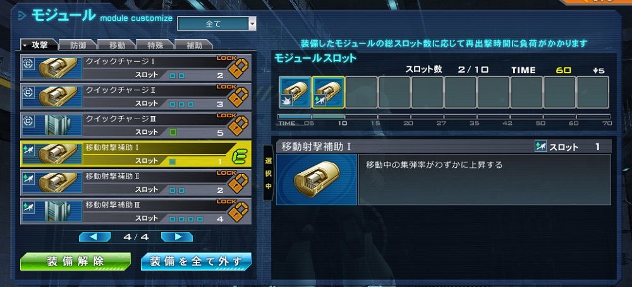Open the 特殊 tab
Screen dimensions: 632x287
click(x=155, y=45)
